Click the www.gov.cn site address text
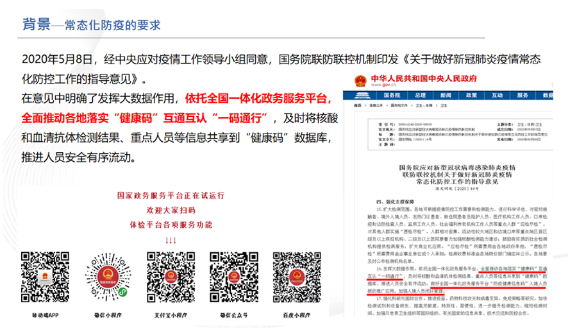 383,85
